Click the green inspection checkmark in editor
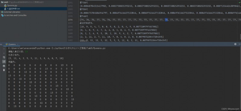 pos(239,3)
